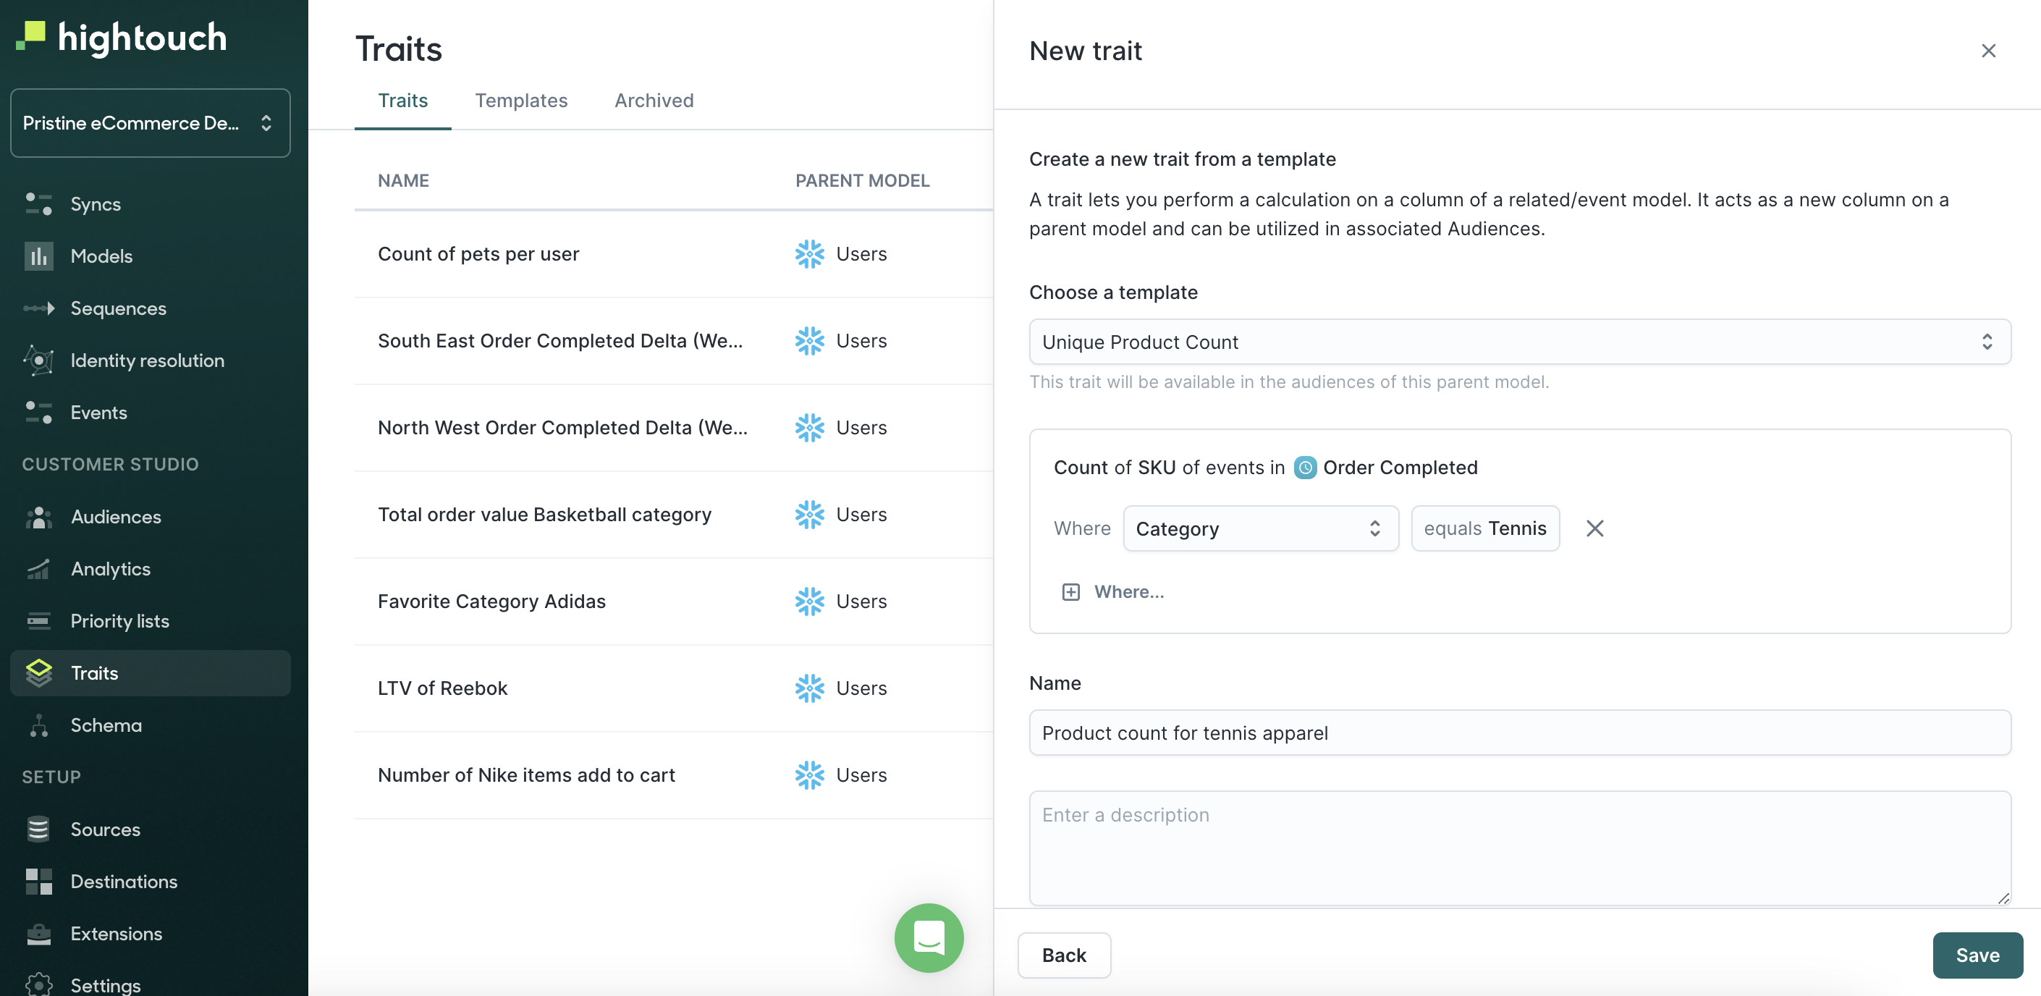Click the Identity resolution icon
The height and width of the screenshot is (996, 2041).
point(38,360)
